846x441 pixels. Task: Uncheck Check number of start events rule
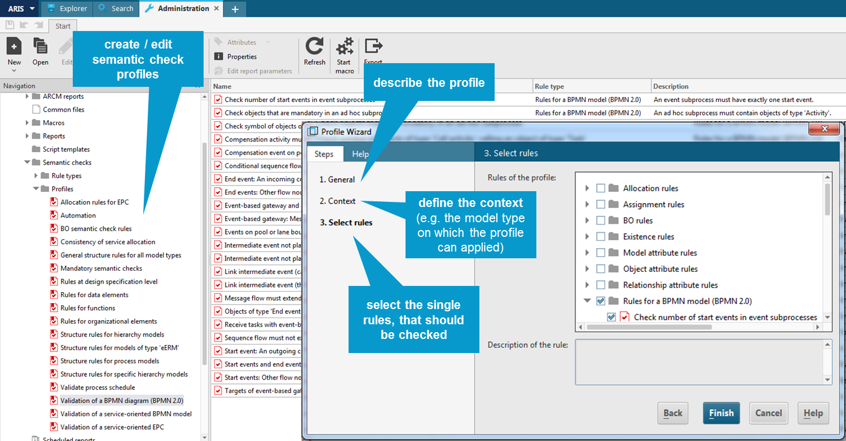pos(611,317)
